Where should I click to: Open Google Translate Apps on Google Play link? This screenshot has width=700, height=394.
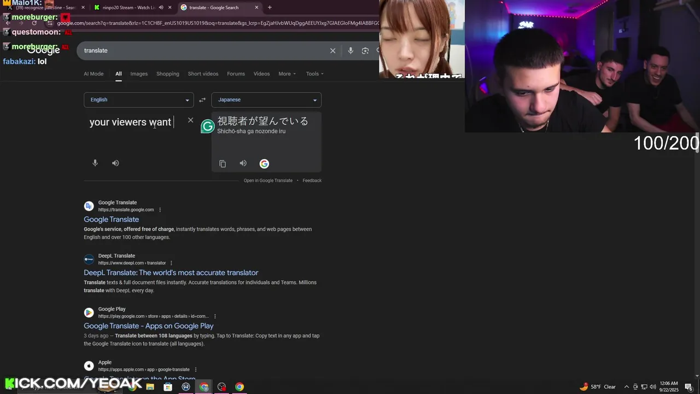click(x=148, y=326)
